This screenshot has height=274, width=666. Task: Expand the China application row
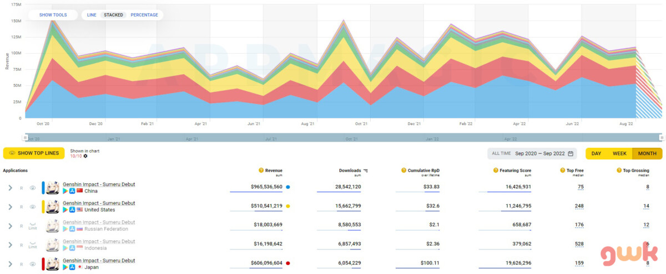10,188
